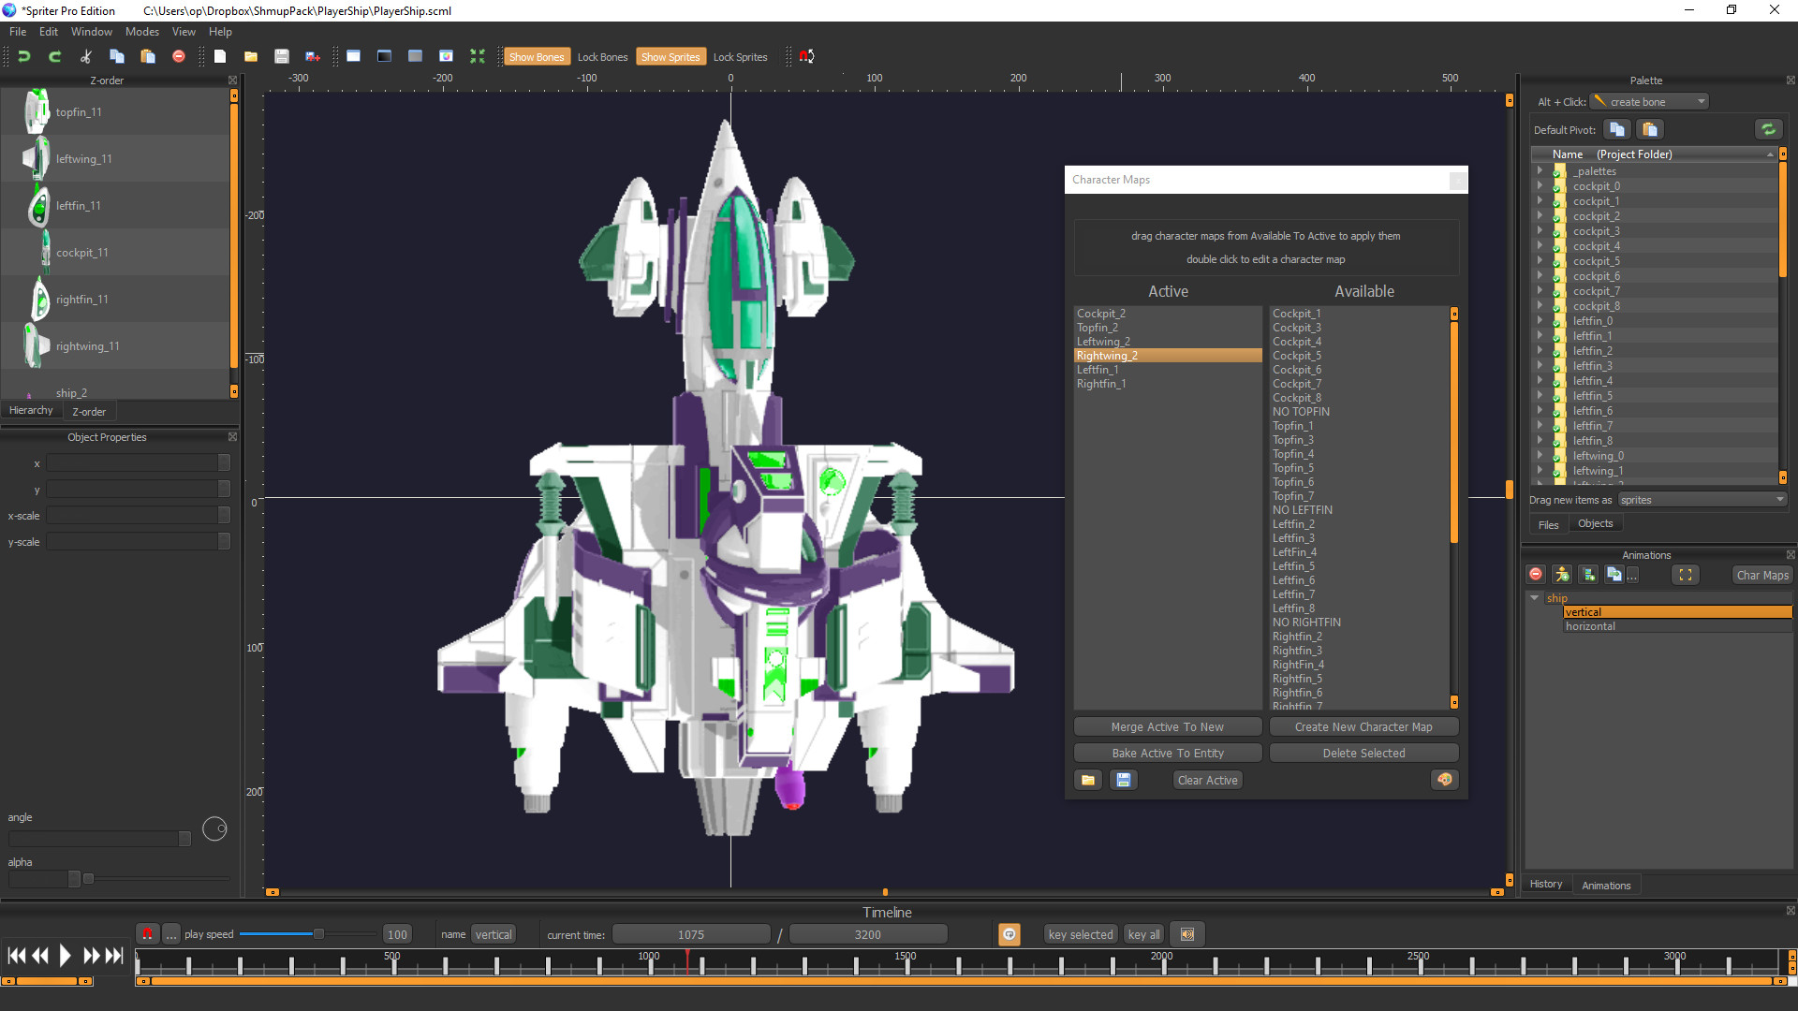Select the Undo tool icon
The height and width of the screenshot is (1011, 1798).
pos(24,56)
